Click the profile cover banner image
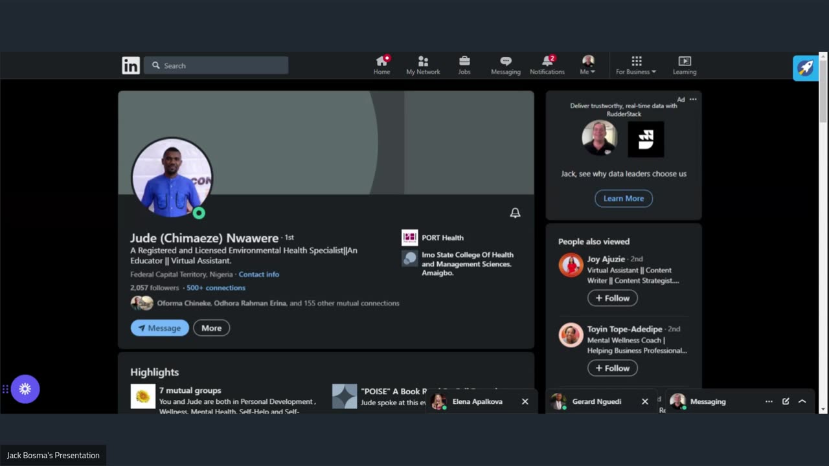Image resolution: width=829 pixels, height=466 pixels. (326, 142)
